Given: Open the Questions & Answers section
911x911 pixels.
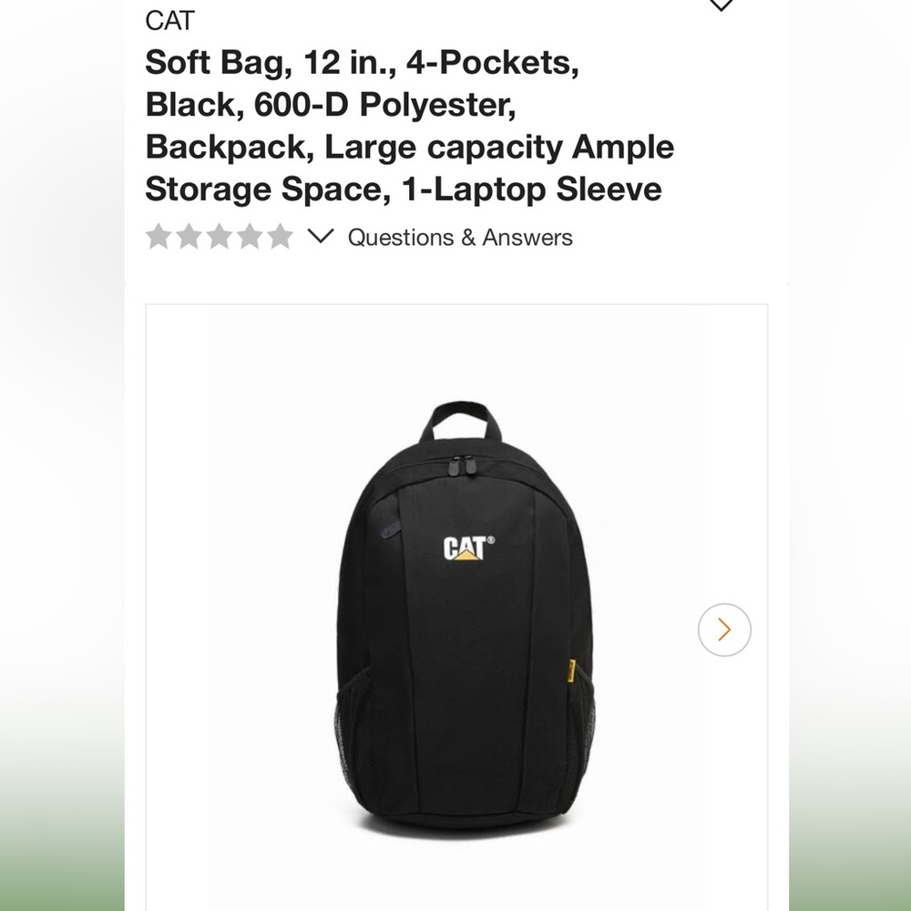Looking at the screenshot, I should pyautogui.click(x=458, y=238).
